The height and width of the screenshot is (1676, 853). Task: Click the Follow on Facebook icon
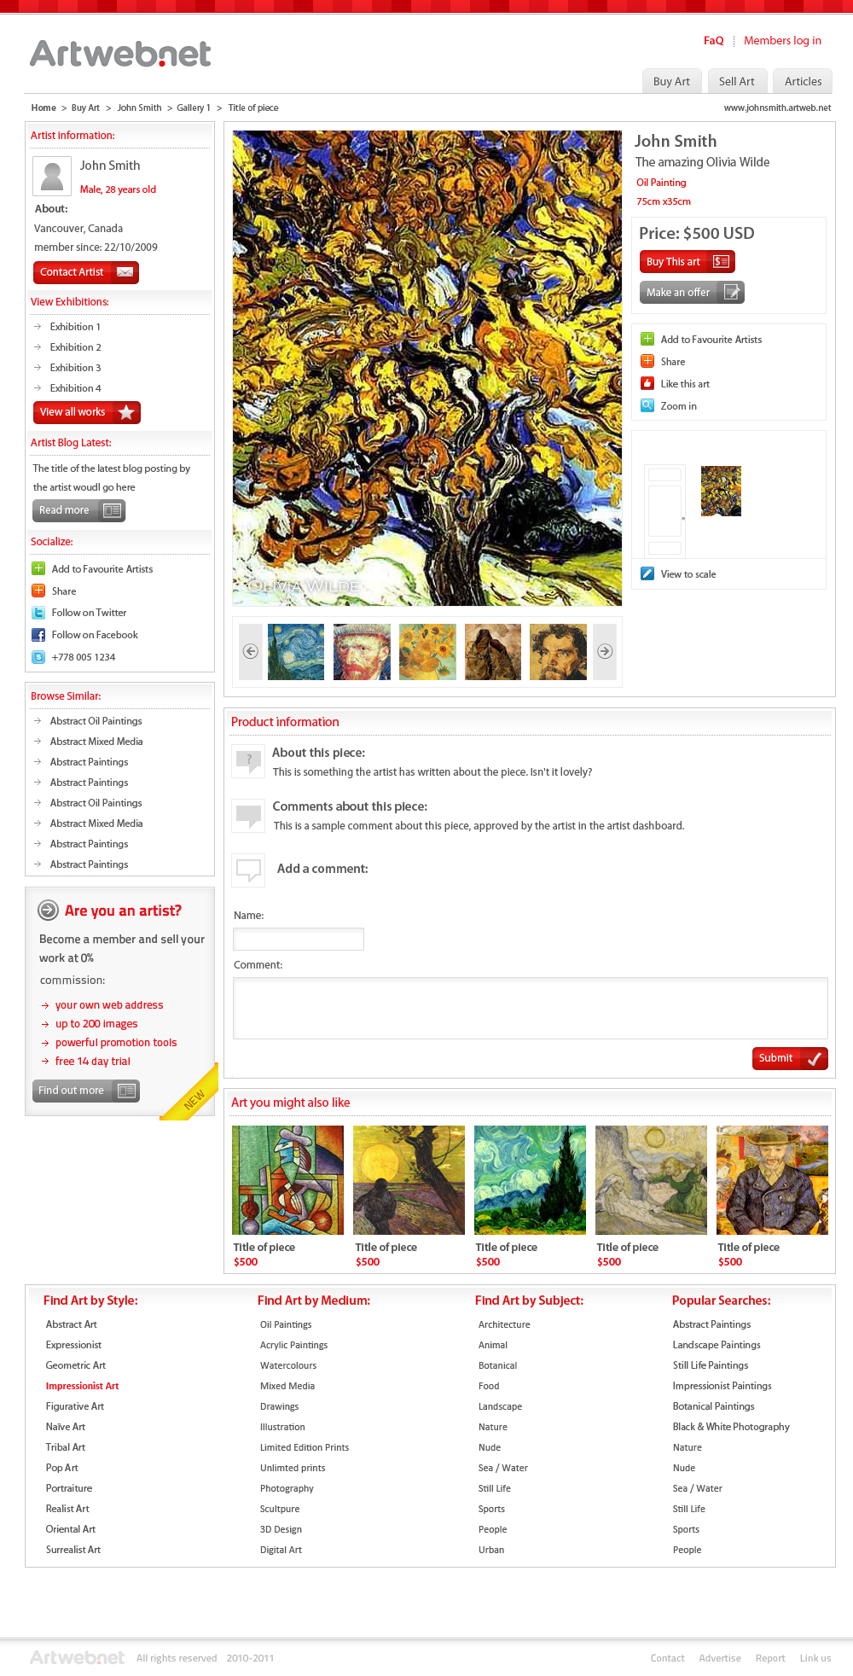[38, 635]
